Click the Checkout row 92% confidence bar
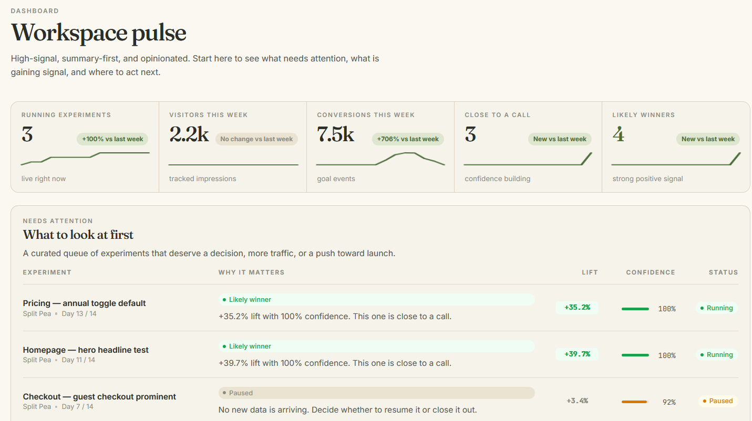Image resolution: width=752 pixels, height=421 pixels. [635, 402]
